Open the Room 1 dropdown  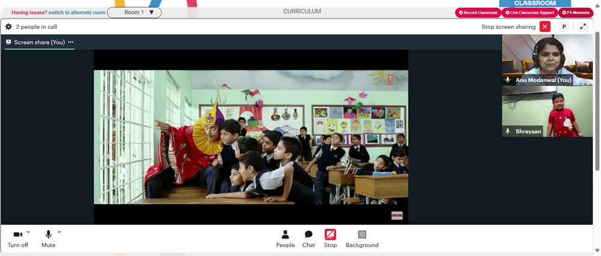coord(134,12)
